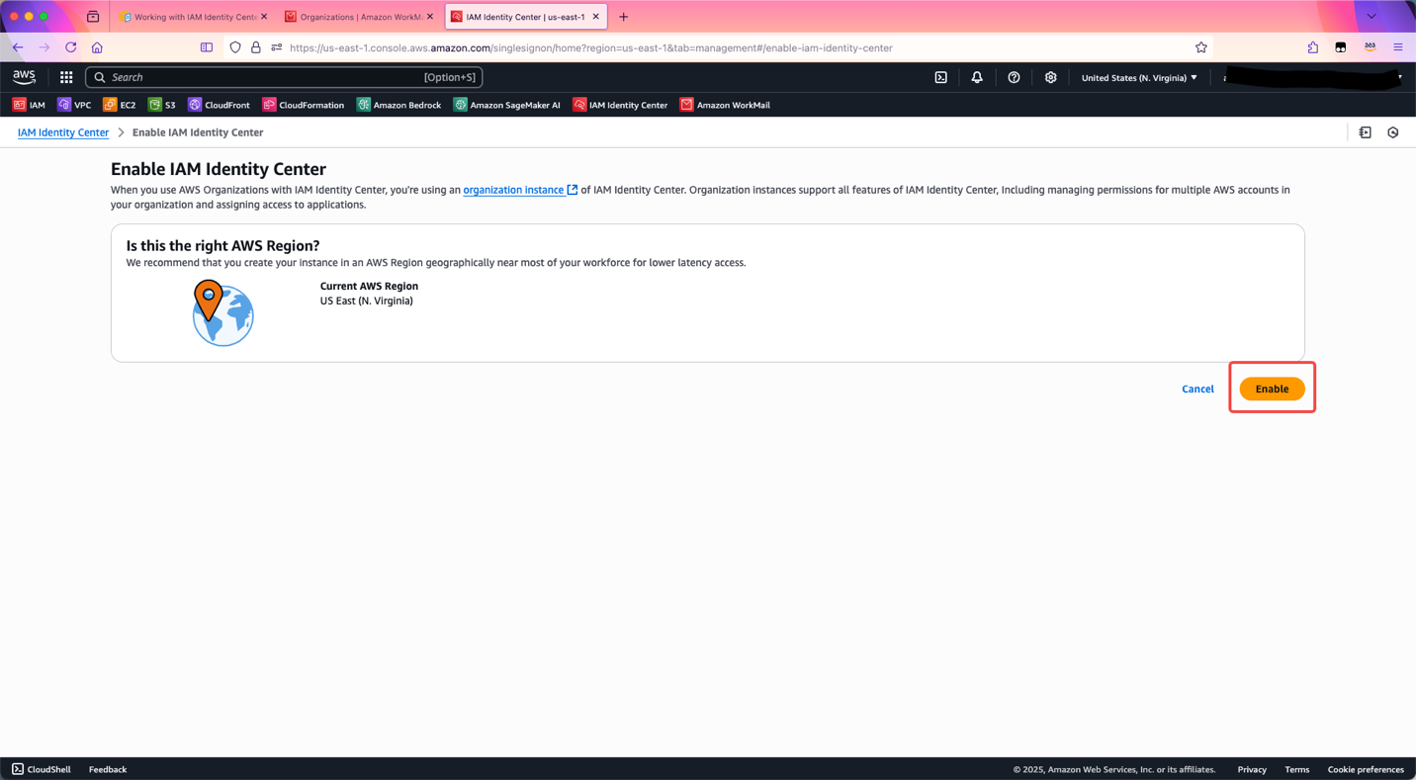
Task: Open the hexagon info panel icon
Action: (1393, 132)
